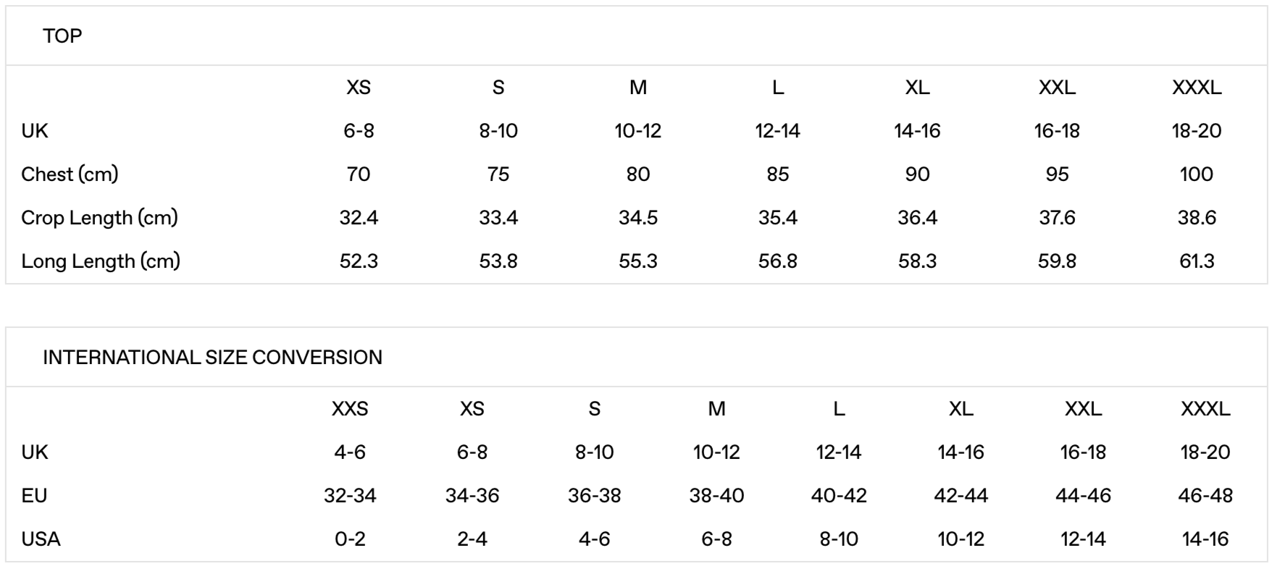Click long length value 52.3
This screenshot has height=566, width=1272.
tap(359, 261)
